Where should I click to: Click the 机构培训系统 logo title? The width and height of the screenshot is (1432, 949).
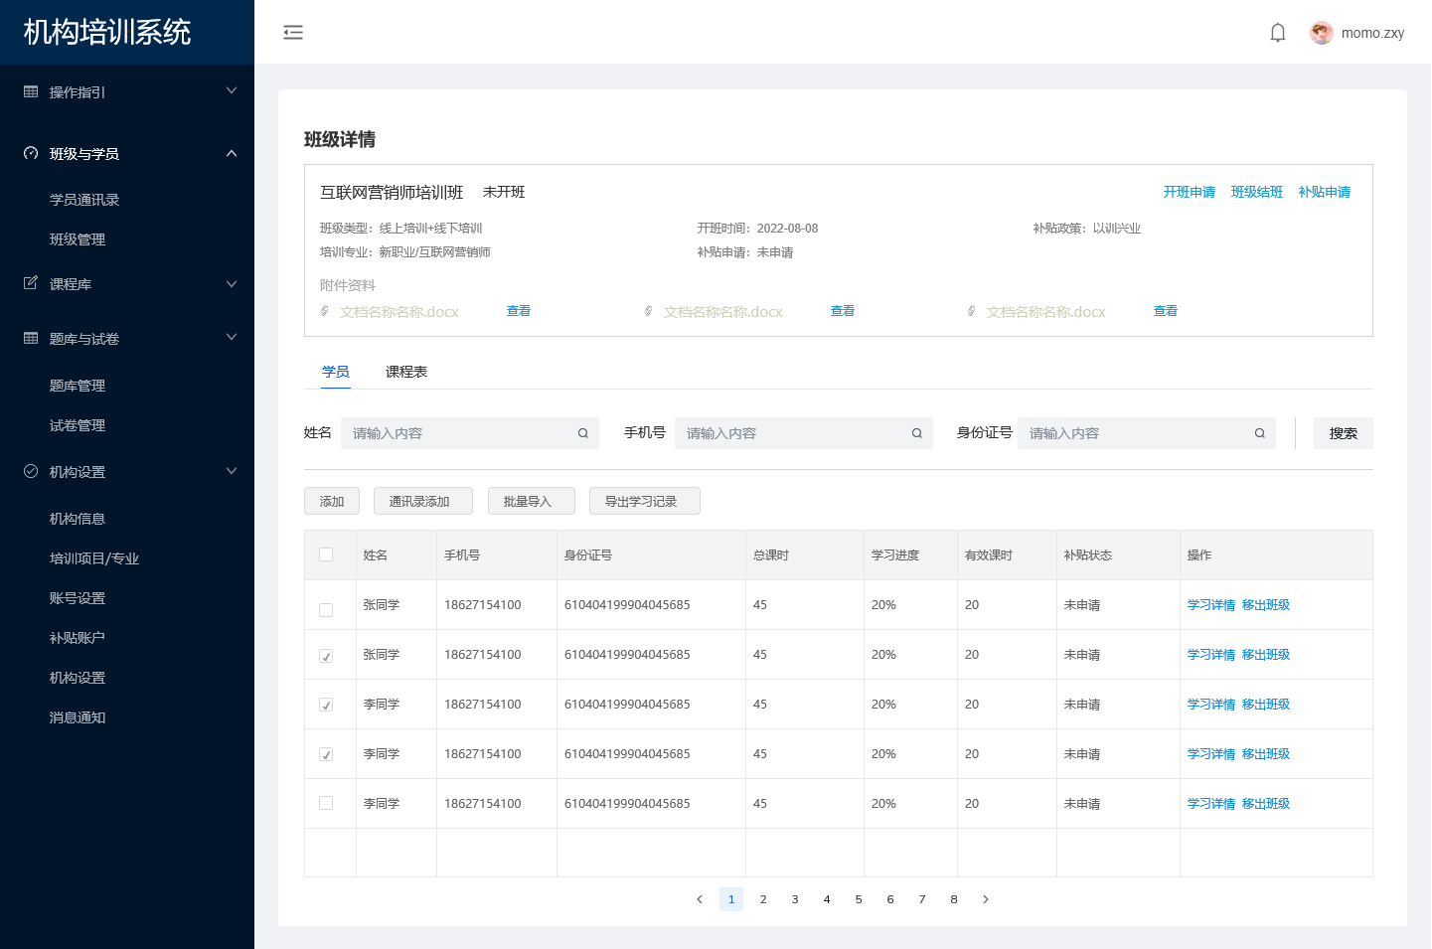(107, 32)
